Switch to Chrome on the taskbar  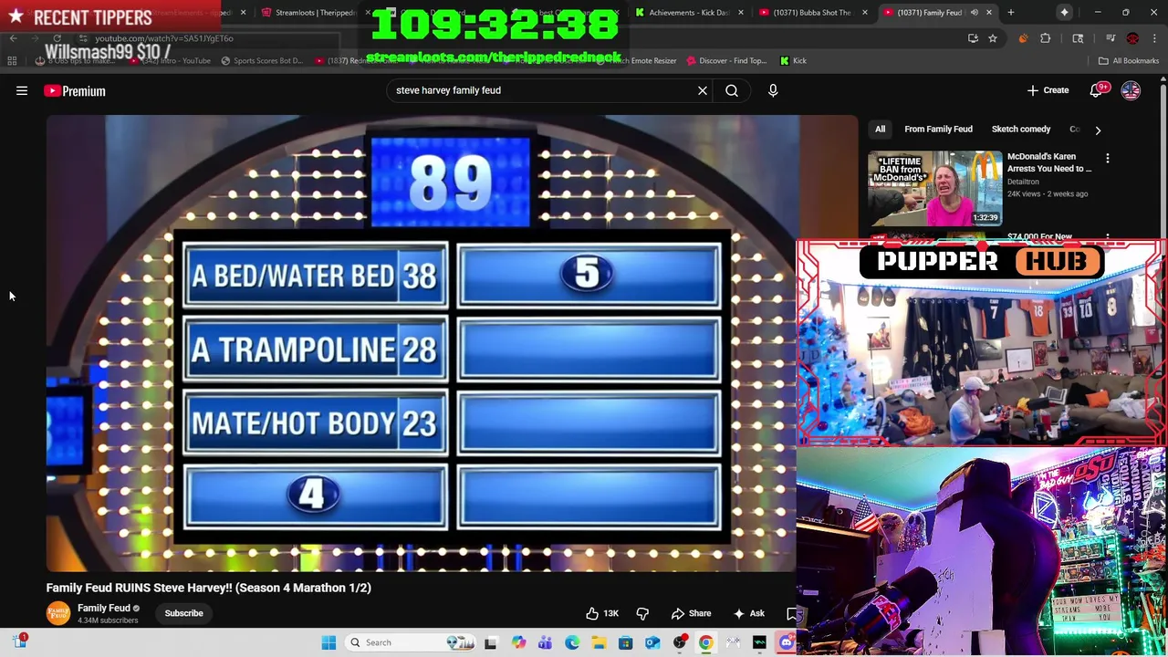click(705, 642)
